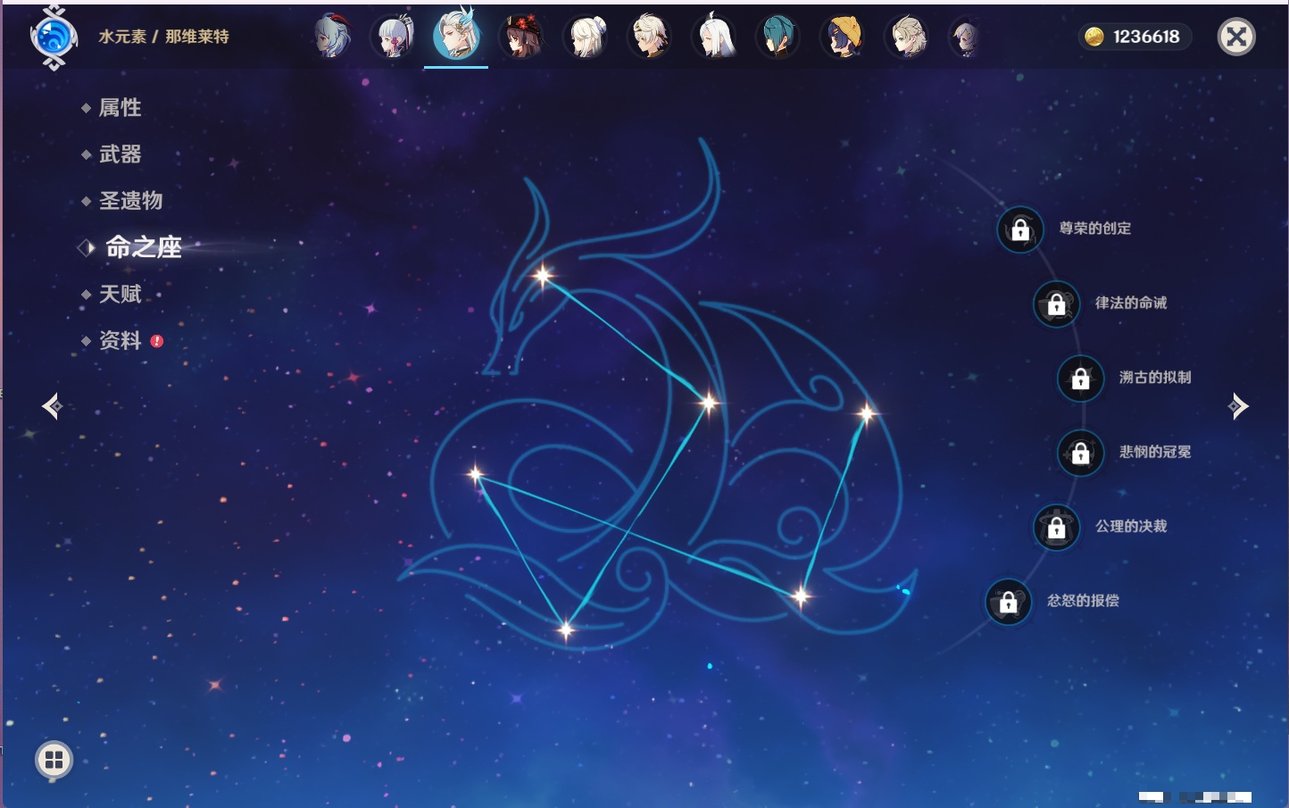Select the 命之座 constellation menu
1289x808 pixels.
143,247
